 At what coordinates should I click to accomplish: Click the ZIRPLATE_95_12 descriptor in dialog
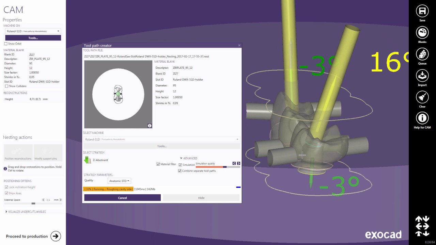(183, 68)
